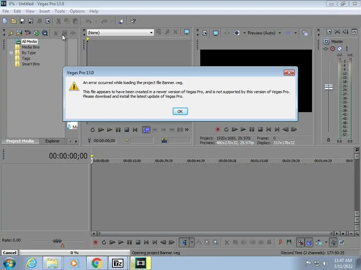Screen dimensions: 361x270
Task: Click the trimmer timecode field 00:00:00;00
Action: click(104, 141)
